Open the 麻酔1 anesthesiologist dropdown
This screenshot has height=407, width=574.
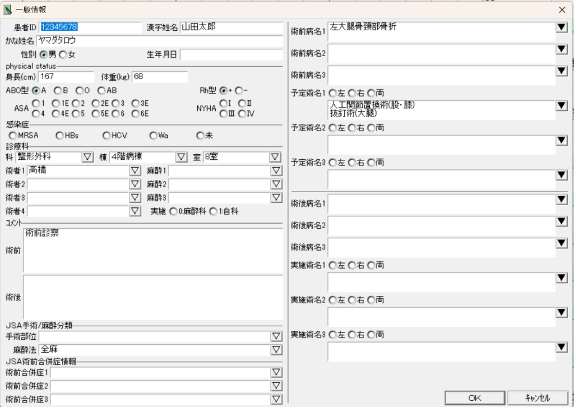[x=276, y=170]
